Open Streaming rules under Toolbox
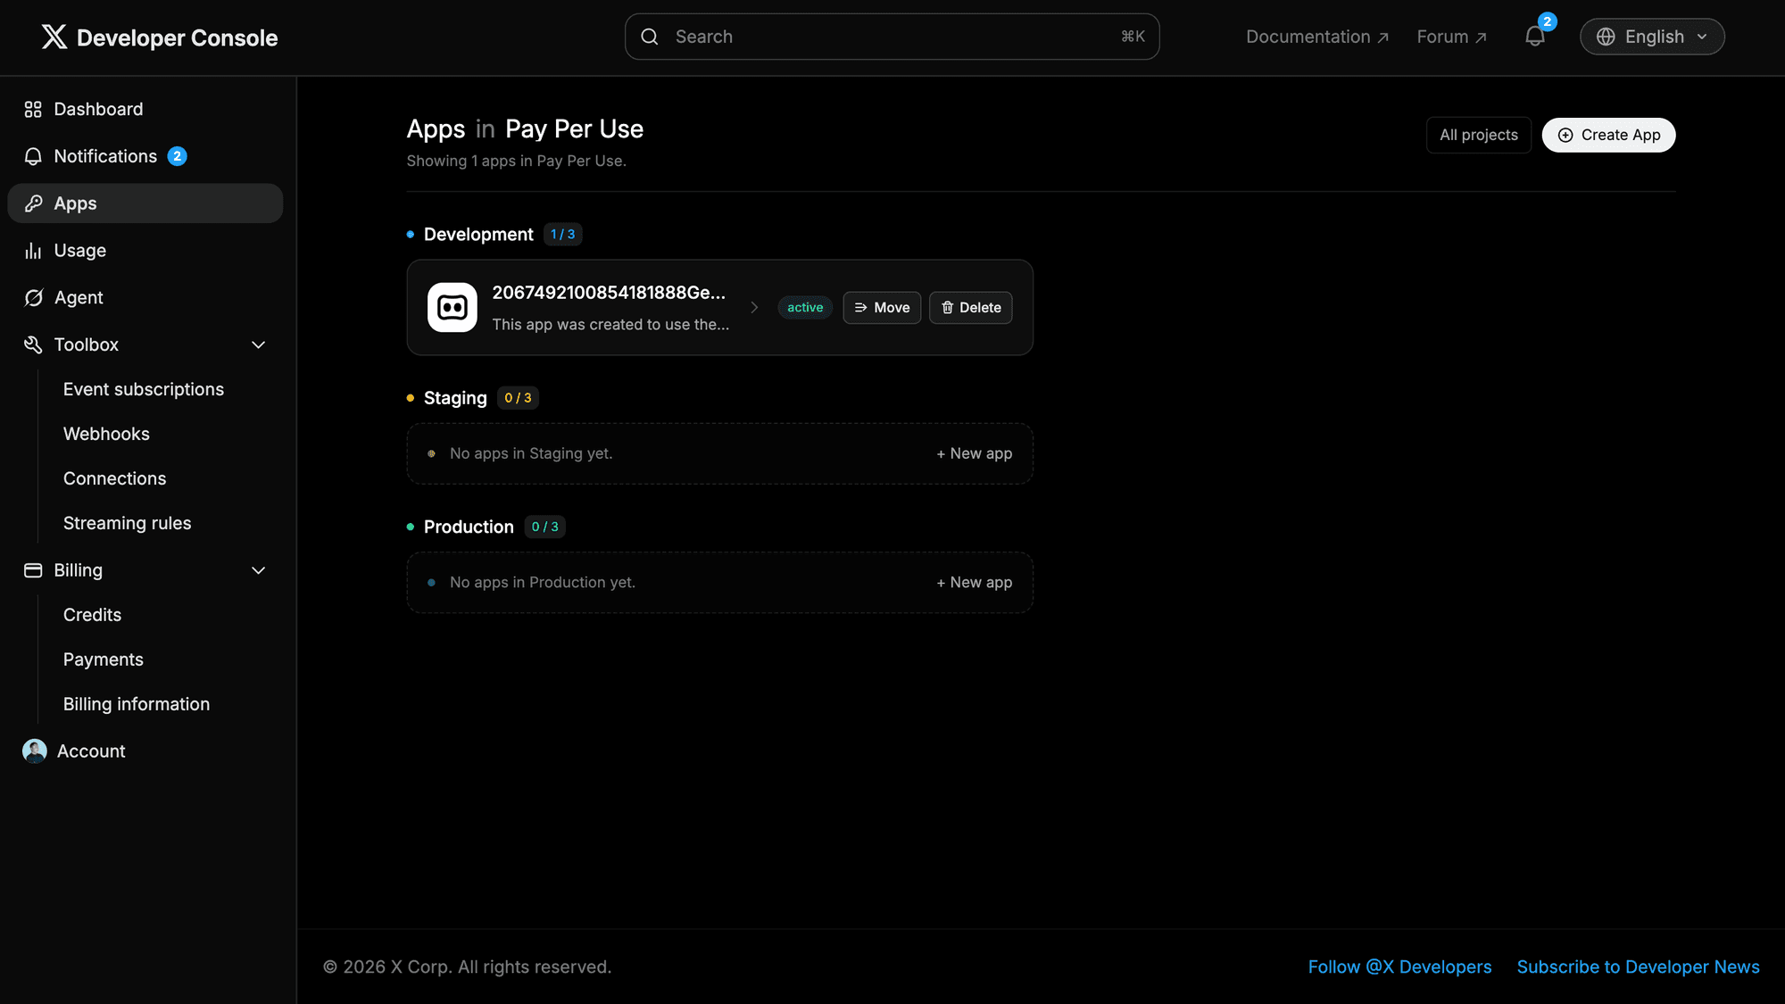 [127, 523]
